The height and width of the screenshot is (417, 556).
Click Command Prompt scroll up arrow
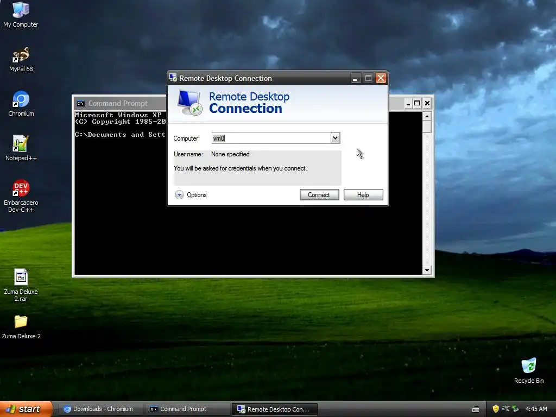tap(427, 116)
